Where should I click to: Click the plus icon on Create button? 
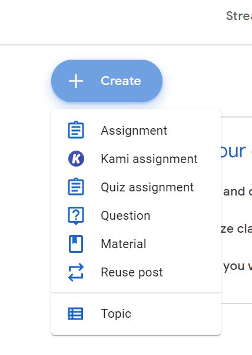(76, 81)
